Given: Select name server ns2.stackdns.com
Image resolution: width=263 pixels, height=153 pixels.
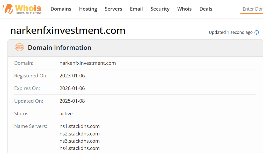Looking at the screenshot, I should (79, 134).
